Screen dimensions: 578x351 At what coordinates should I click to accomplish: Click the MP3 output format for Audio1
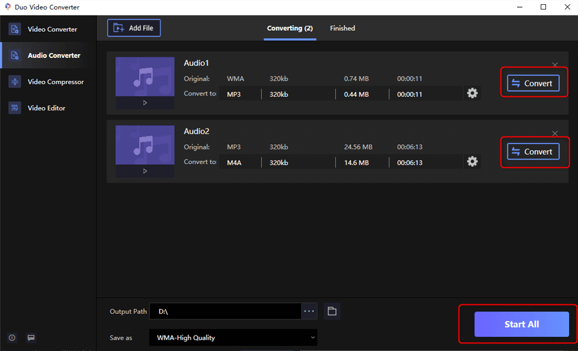point(234,95)
